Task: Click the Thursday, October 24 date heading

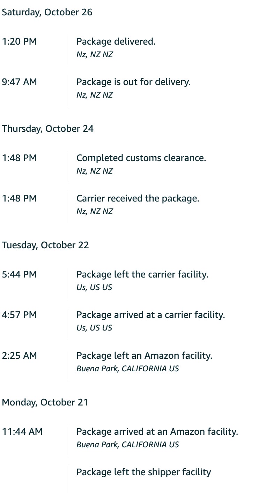Action: [48, 129]
